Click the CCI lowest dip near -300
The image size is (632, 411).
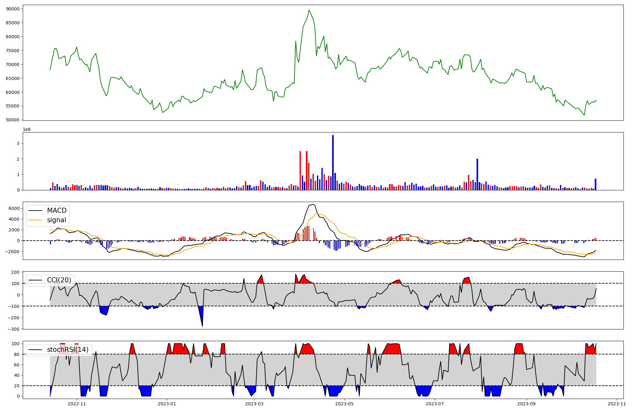(x=202, y=326)
